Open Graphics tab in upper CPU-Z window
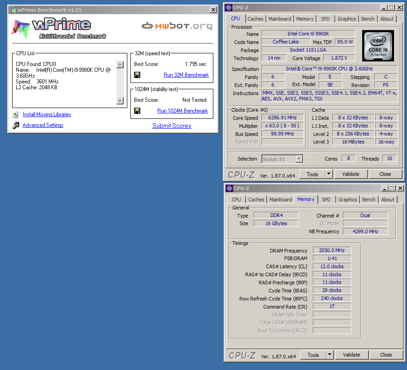 (346, 19)
